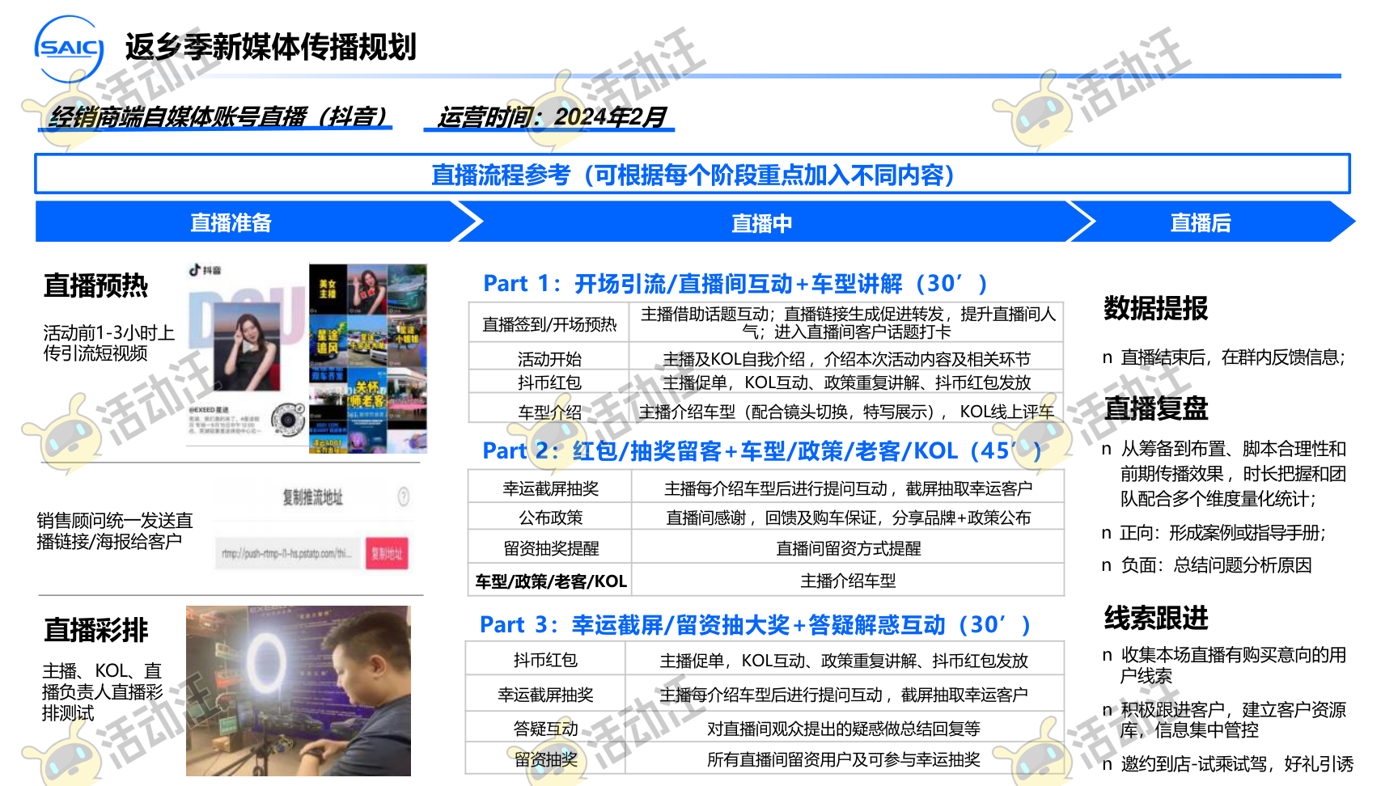Click the 直播预热 heading
Viewport: 1398px width, 786px height.
95,285
